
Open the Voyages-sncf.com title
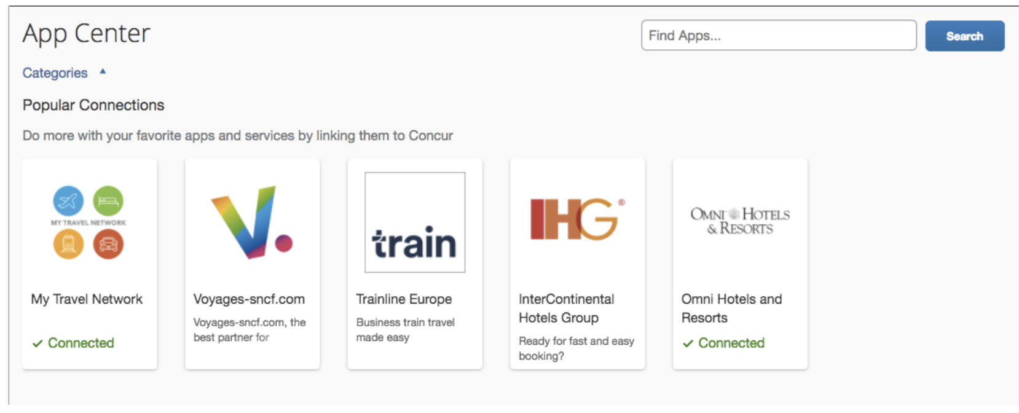(249, 299)
